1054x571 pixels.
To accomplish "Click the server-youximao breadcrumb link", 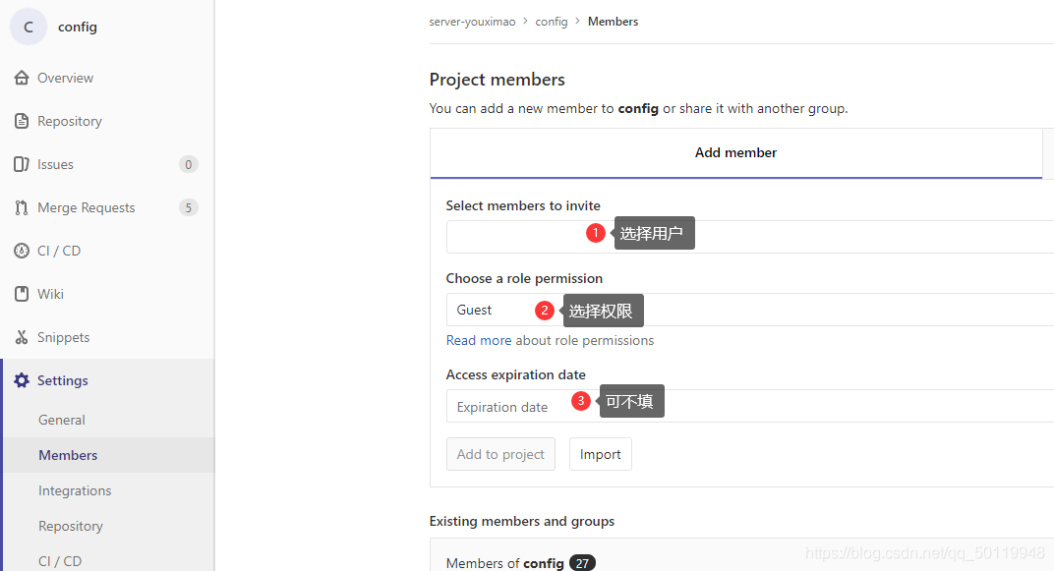I will (x=472, y=21).
